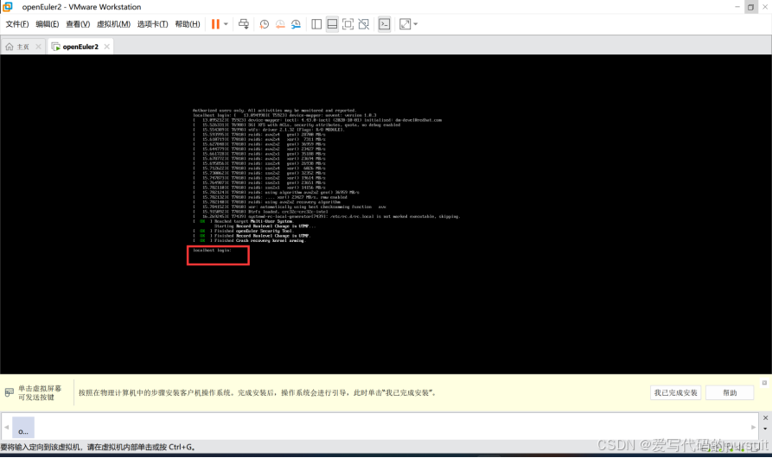Click the 帮助 button in install bar
The width and height of the screenshot is (772, 458).
730,392
